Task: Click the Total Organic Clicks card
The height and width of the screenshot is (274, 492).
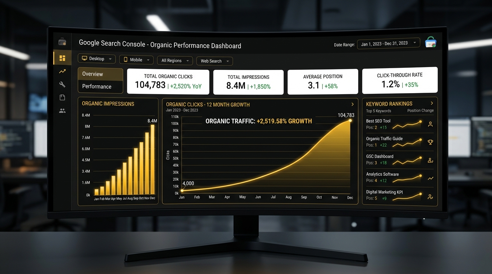Action: (x=168, y=82)
